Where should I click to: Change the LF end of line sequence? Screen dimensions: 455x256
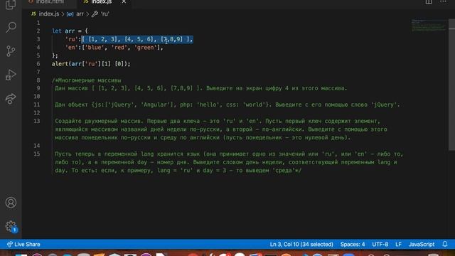click(398, 245)
